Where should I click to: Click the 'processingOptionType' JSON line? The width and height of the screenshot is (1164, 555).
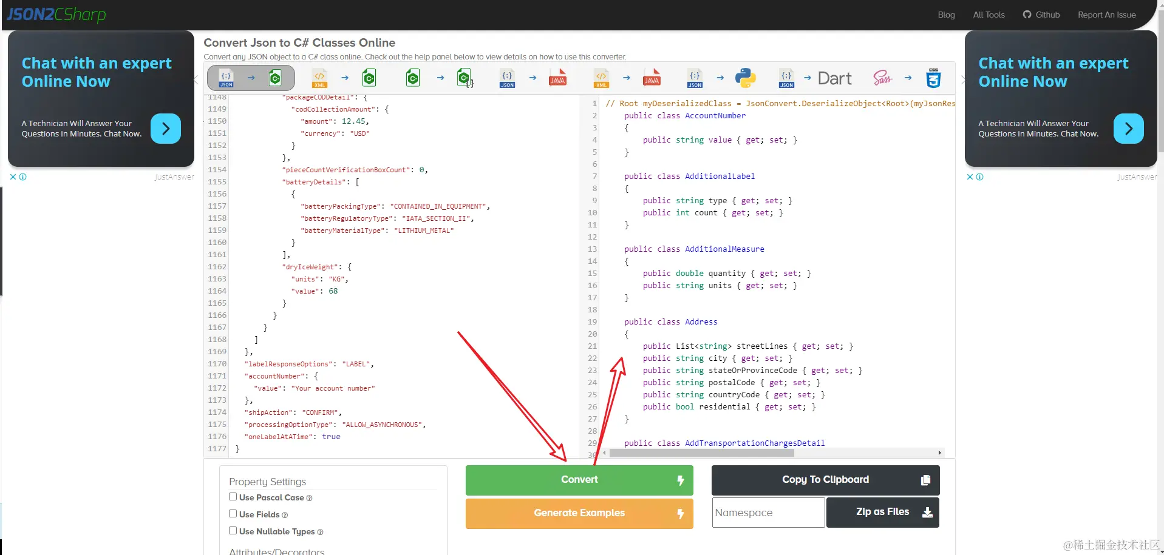(x=335, y=425)
